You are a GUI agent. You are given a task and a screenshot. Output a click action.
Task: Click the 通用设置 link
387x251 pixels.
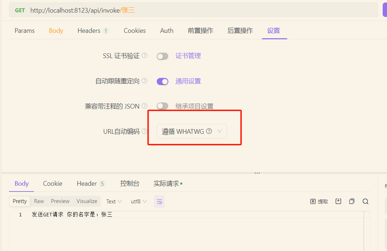(188, 81)
